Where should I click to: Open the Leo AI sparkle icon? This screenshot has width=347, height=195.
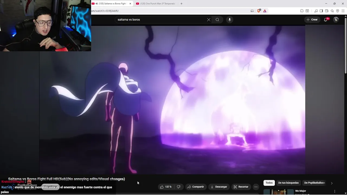click(x=332, y=11)
